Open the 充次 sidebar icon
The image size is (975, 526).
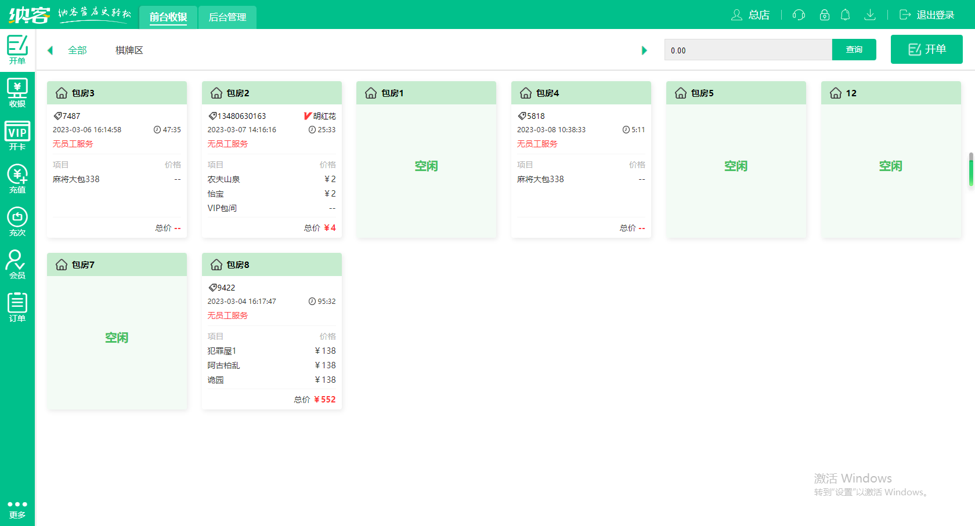coord(17,222)
